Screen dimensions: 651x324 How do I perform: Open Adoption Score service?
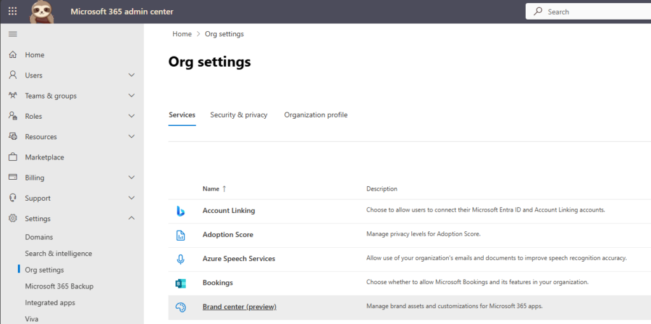tap(228, 235)
